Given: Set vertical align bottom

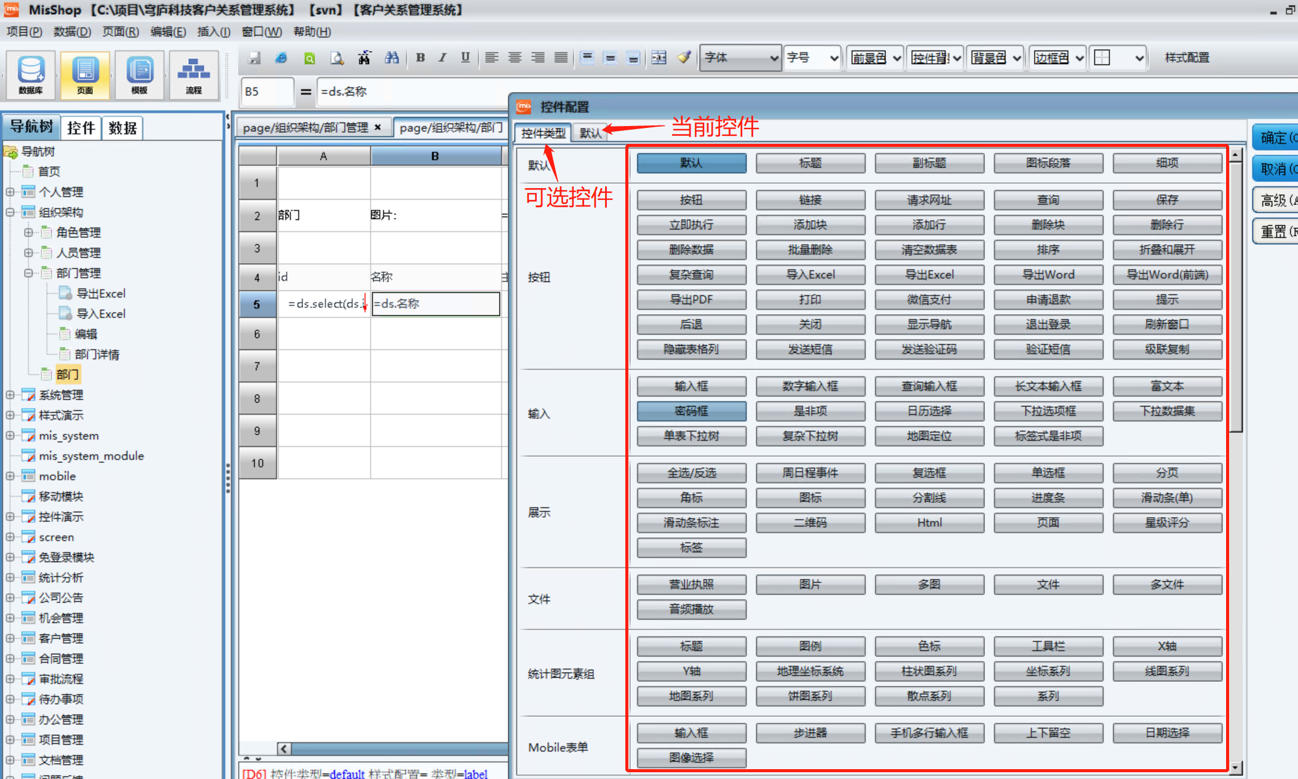Looking at the screenshot, I should (633, 58).
